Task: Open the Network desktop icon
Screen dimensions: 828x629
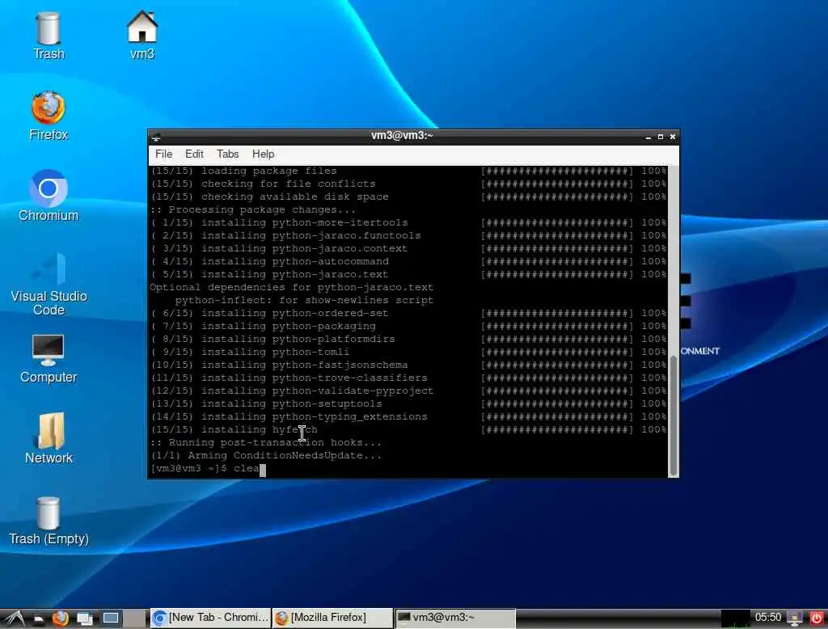Action: click(49, 439)
